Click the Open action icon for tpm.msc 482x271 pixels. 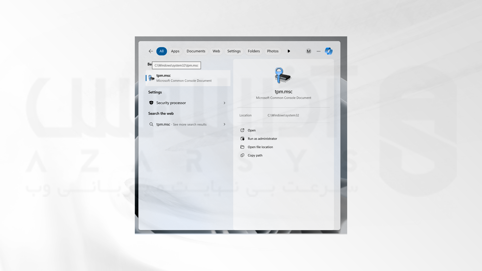coord(242,130)
